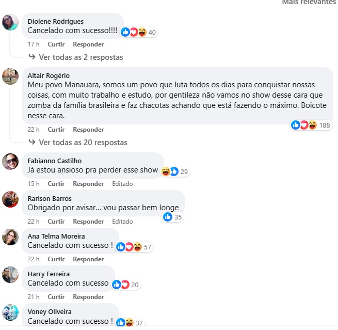Open Altair Rogério's profile name link
The width and height of the screenshot is (338, 330).
click(49, 76)
